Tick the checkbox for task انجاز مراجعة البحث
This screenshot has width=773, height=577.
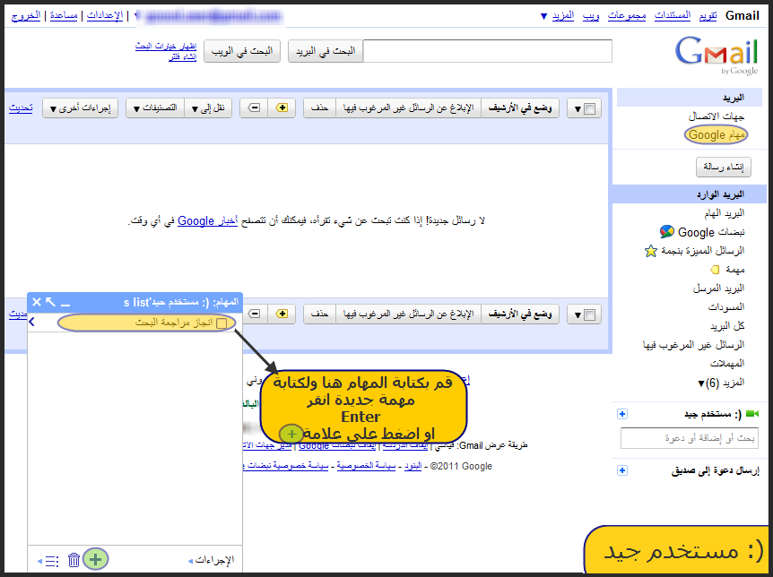coord(221,323)
